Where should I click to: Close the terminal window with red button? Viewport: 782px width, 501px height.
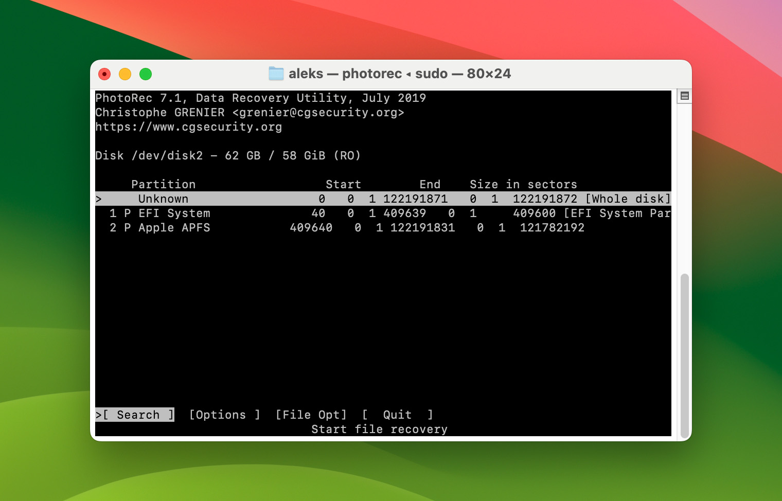tap(104, 74)
